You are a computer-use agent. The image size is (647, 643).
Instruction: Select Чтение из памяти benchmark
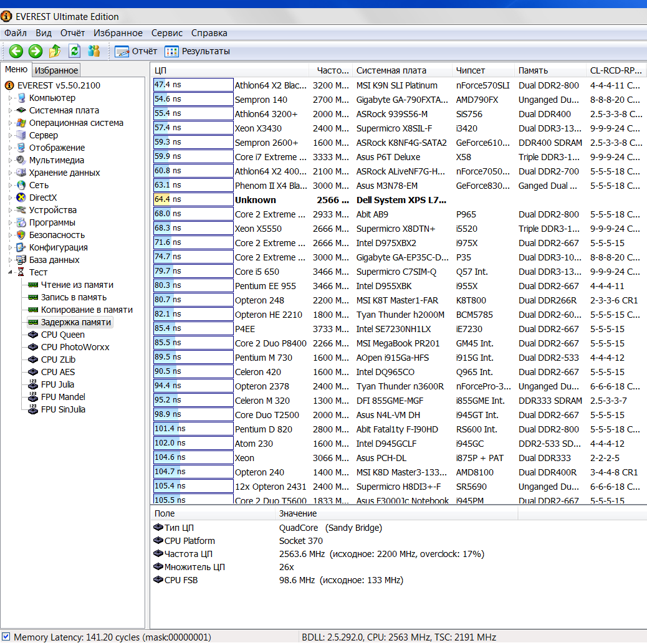[77, 285]
